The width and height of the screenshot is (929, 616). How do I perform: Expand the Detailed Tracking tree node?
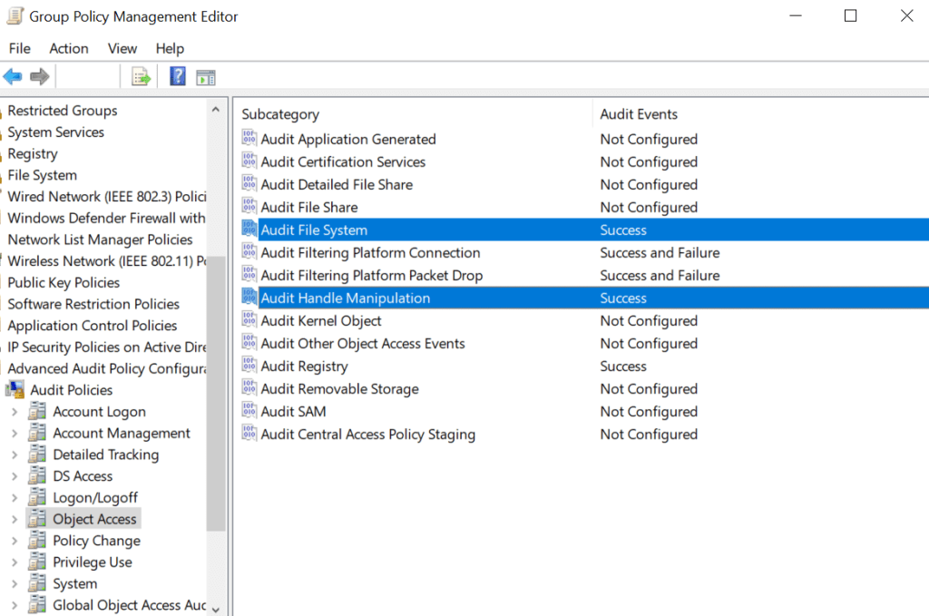tap(14, 455)
